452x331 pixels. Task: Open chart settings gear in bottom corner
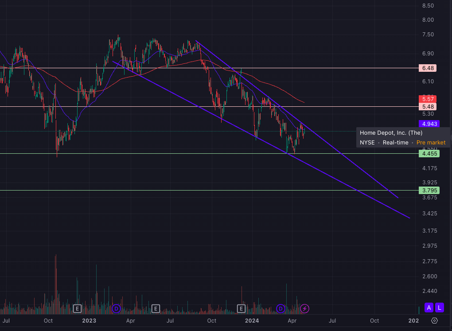click(434, 320)
